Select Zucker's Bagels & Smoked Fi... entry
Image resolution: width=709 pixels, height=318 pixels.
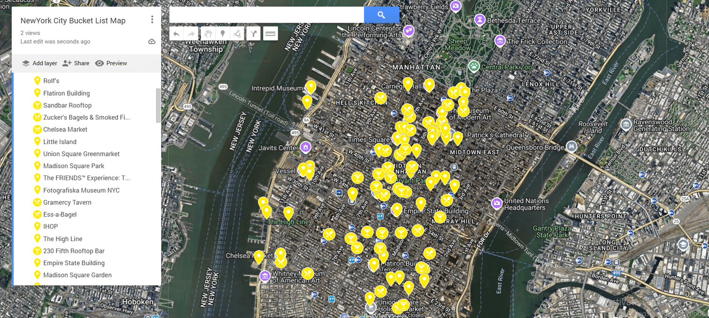(87, 117)
